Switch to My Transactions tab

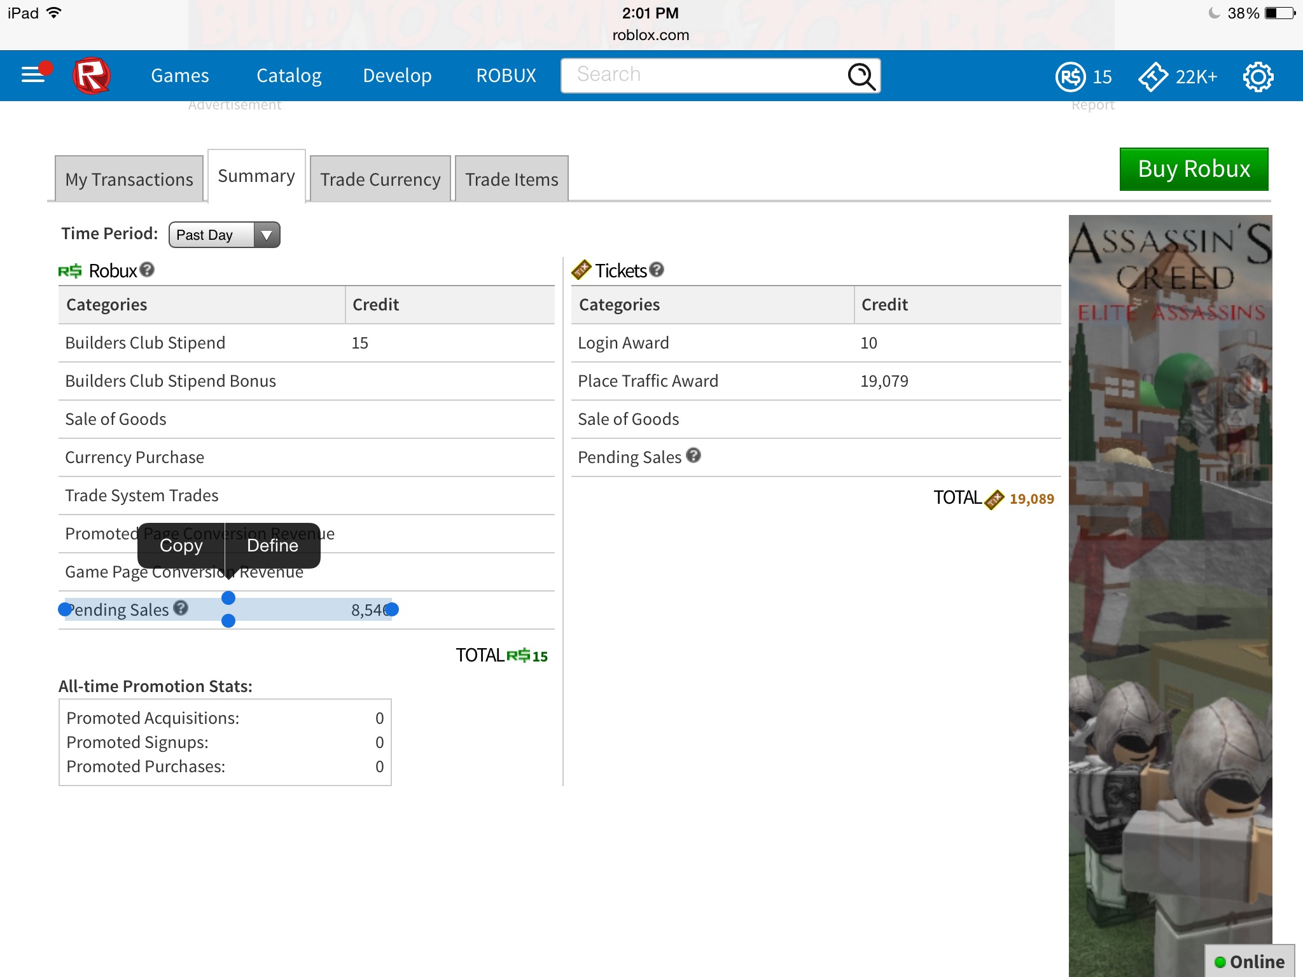[x=129, y=179]
